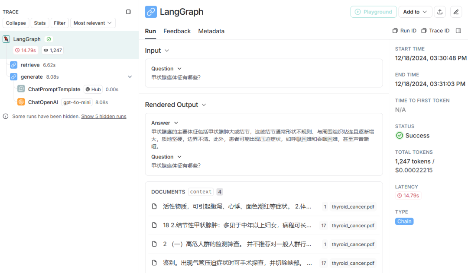The height and width of the screenshot is (273, 468).
Task: Click the total tokens value 1,247 tokens
Action: (x=413, y=162)
